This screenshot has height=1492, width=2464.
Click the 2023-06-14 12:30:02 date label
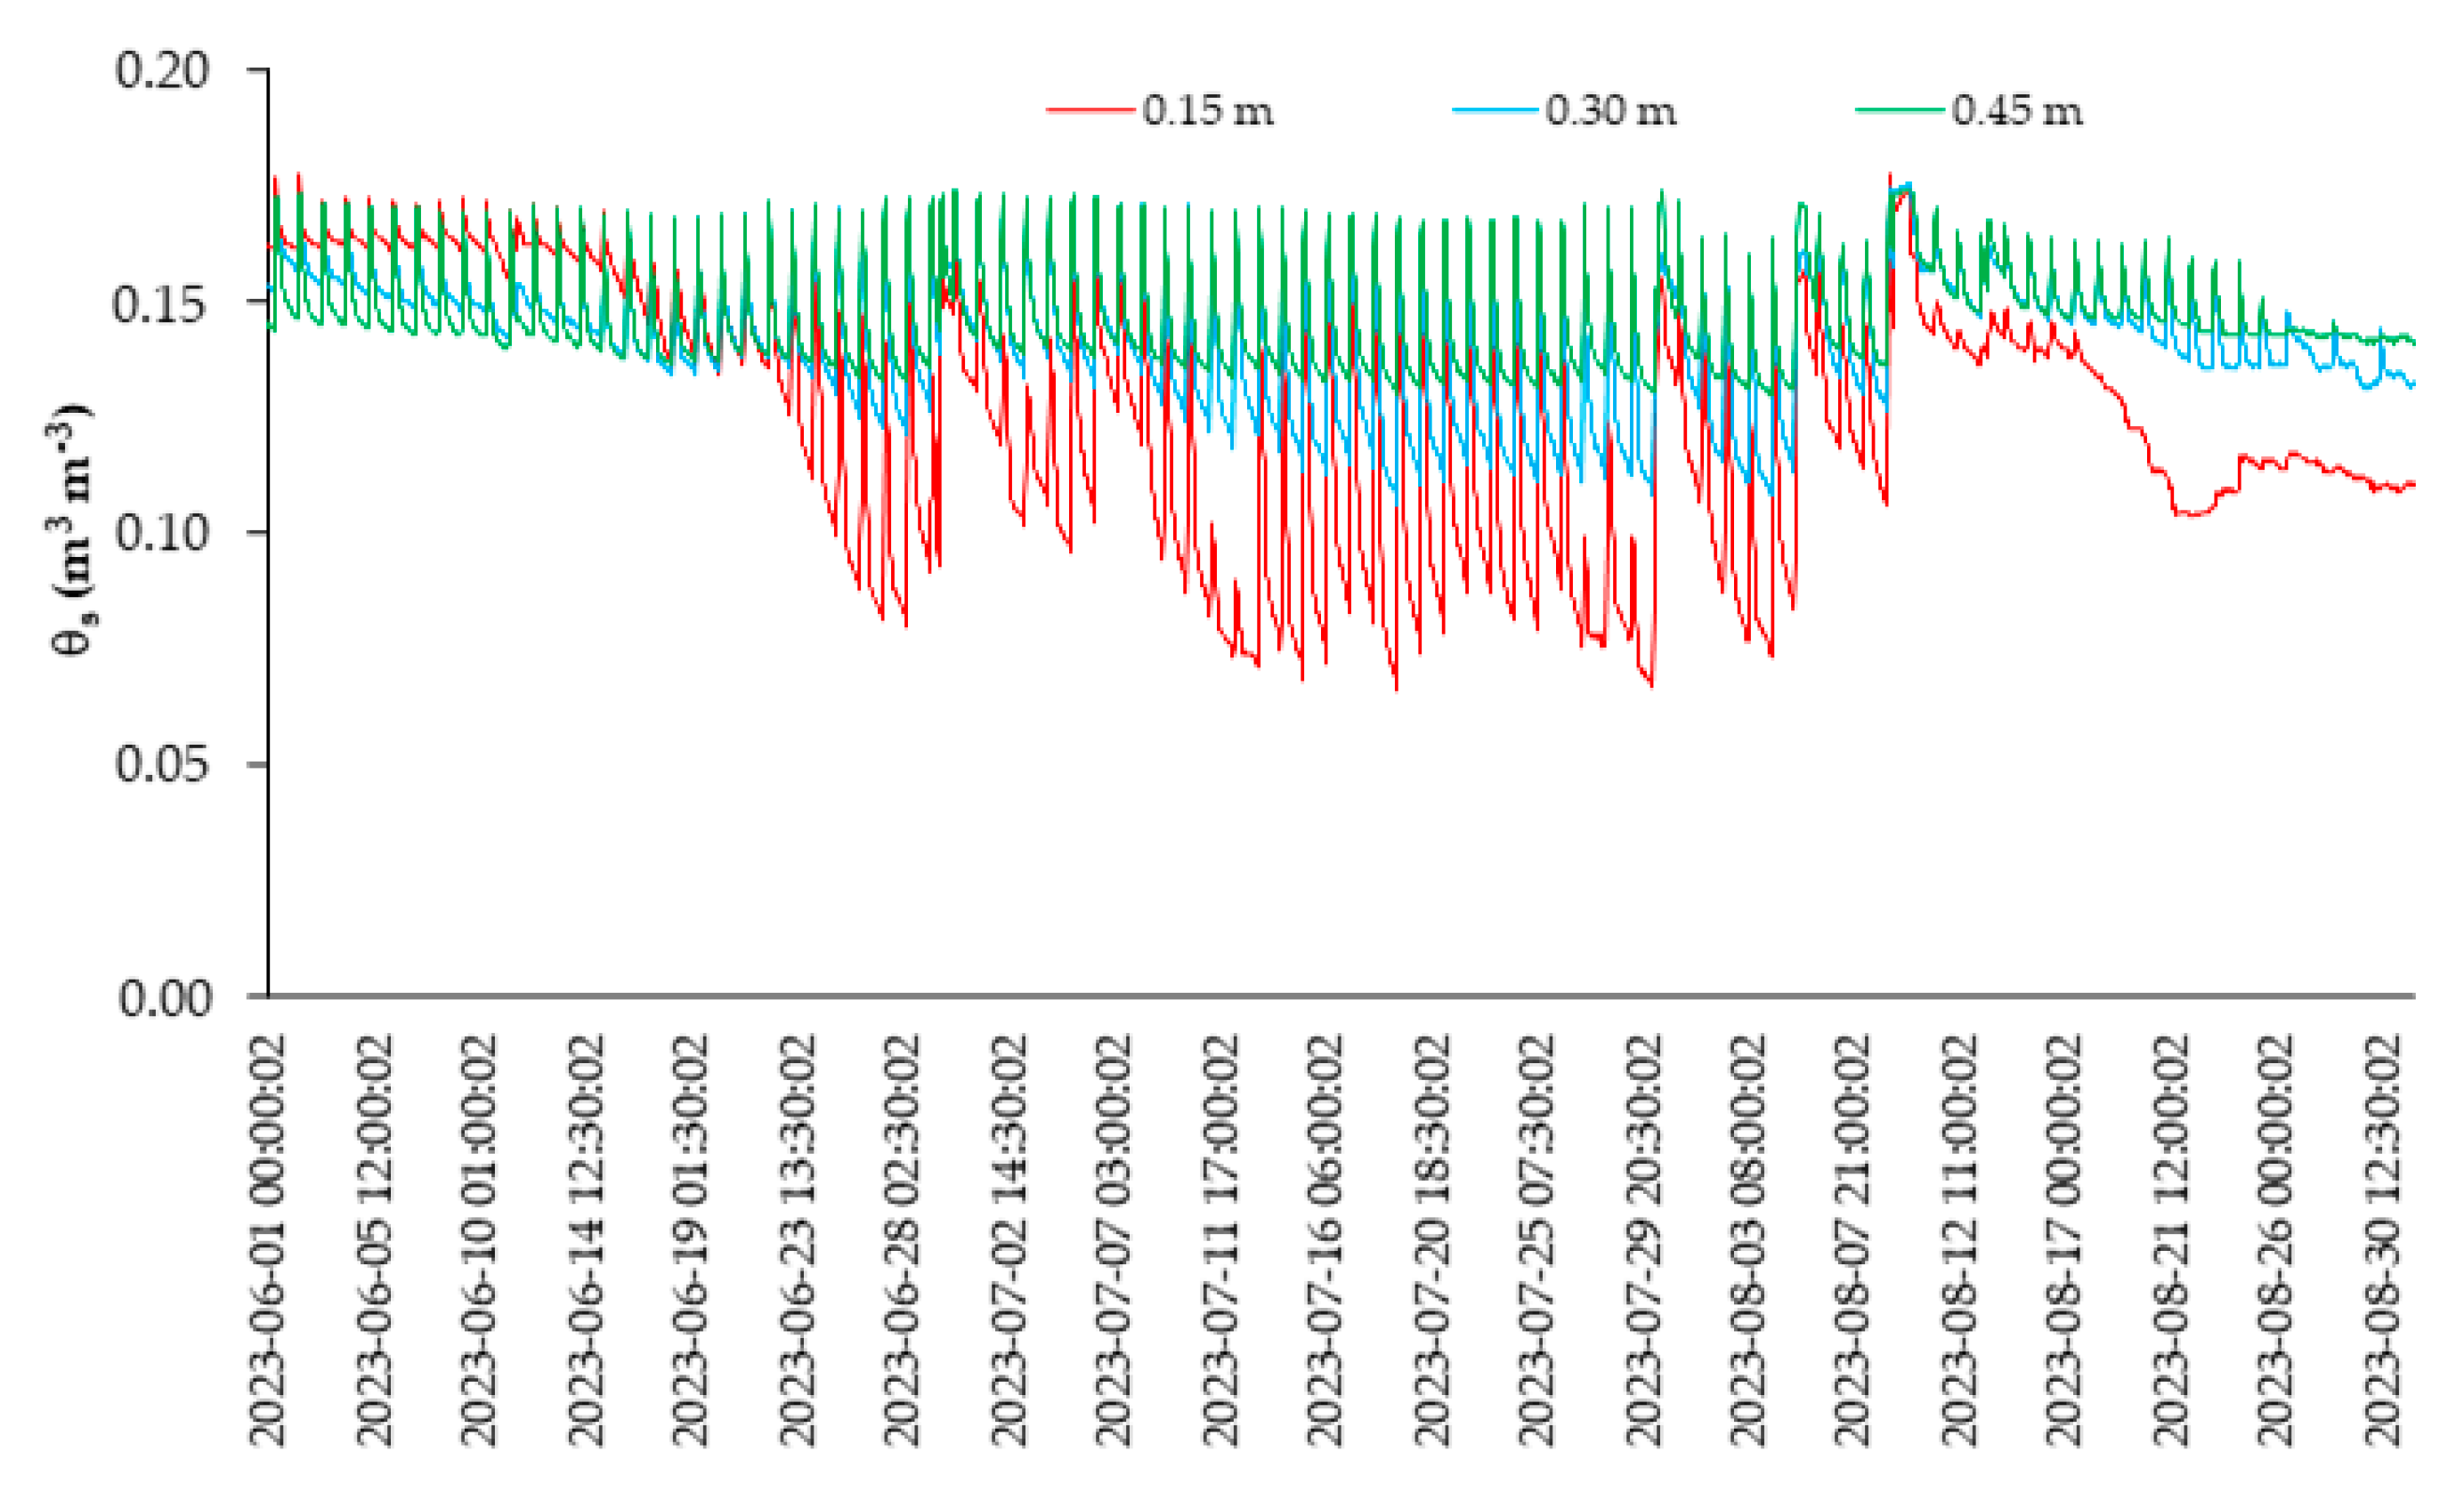coord(586,1239)
